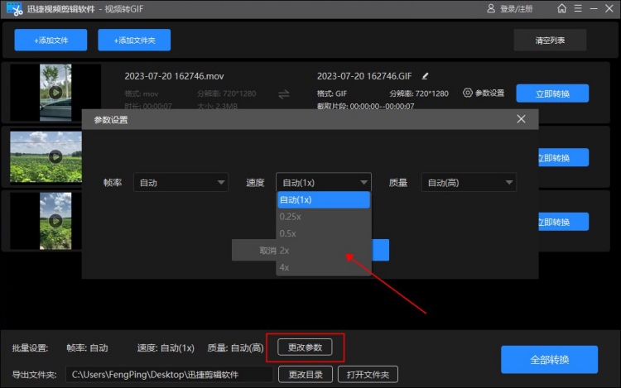
Task: Click 立即转换 for the second file
Action: (x=563, y=157)
